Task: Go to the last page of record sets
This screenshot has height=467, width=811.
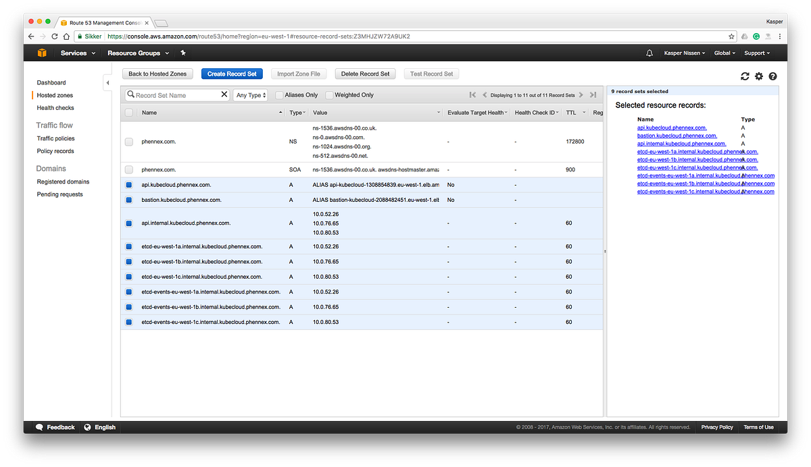Action: (593, 95)
